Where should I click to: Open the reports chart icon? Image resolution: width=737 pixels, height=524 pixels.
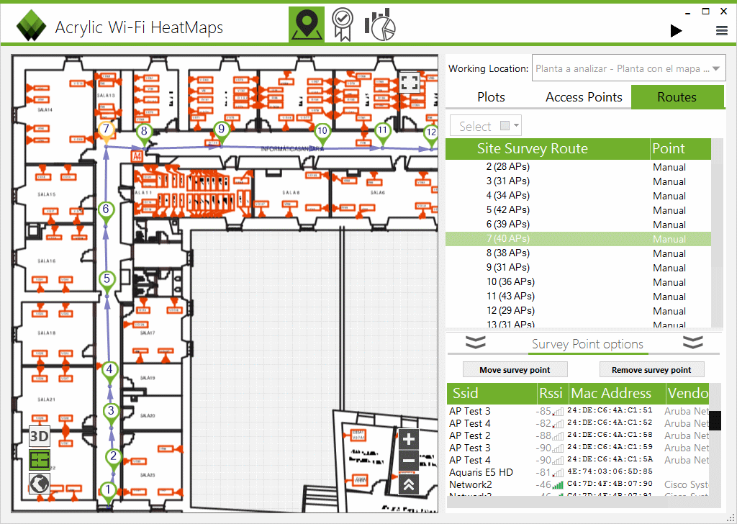[380, 24]
